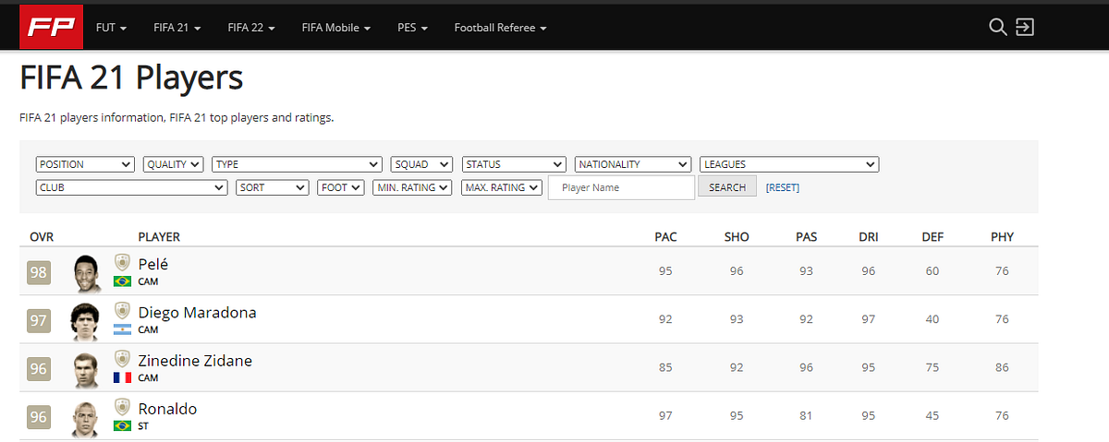Screen dimensions: 1109x442
Task: Click the OVR column header
Action: point(42,237)
